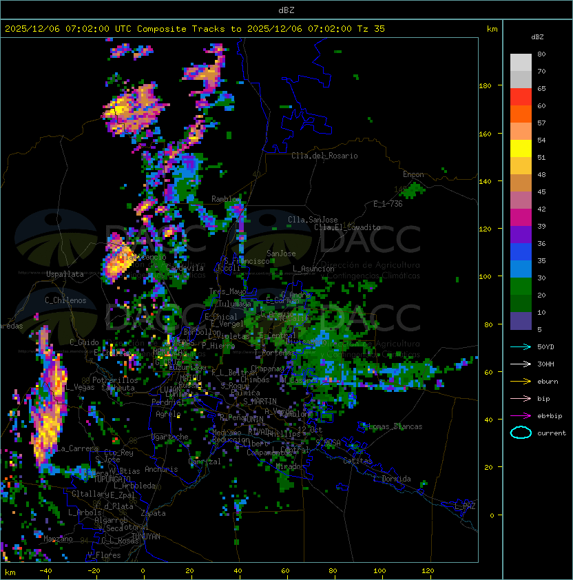
Task: Click the 'C_Chilenos' place label
Action: 65,300
